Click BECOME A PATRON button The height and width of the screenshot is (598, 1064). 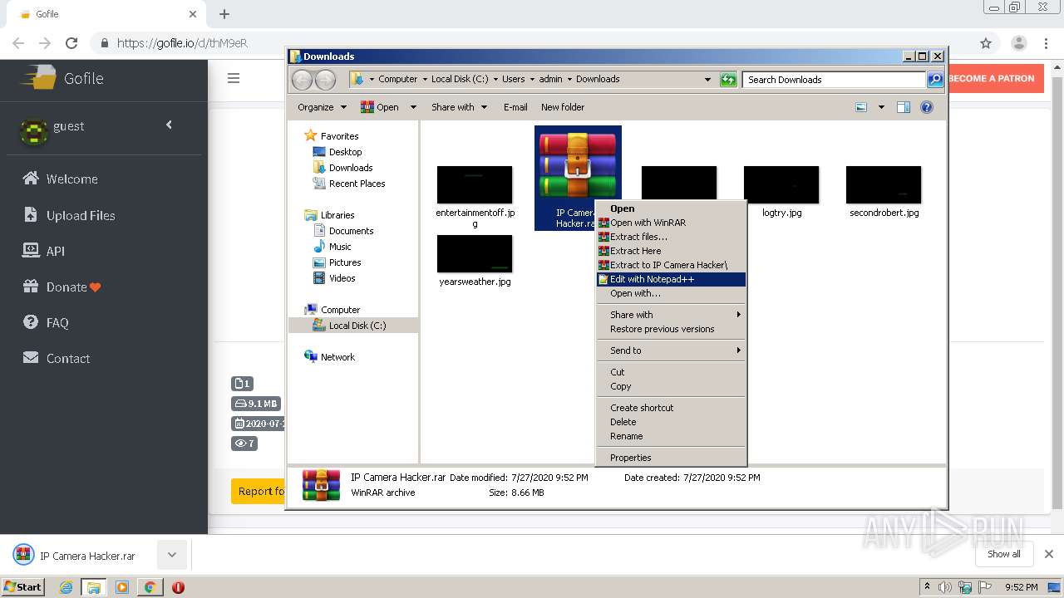(x=995, y=79)
